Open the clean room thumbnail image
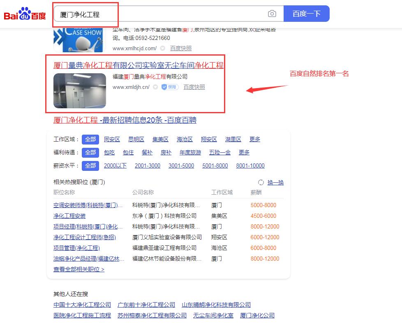The height and width of the screenshot is (324, 402). 80,91
